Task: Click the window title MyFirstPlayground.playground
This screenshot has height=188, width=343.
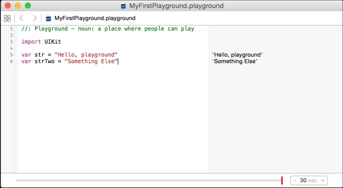Action: [176, 6]
